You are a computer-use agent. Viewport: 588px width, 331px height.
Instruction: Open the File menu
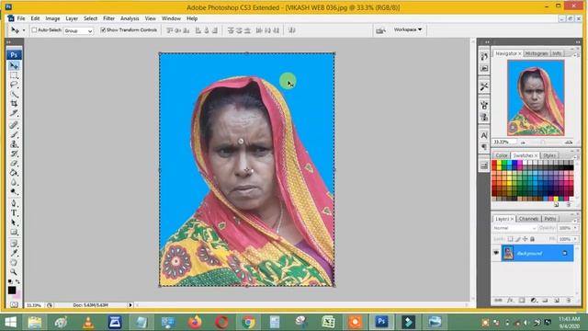(21, 18)
